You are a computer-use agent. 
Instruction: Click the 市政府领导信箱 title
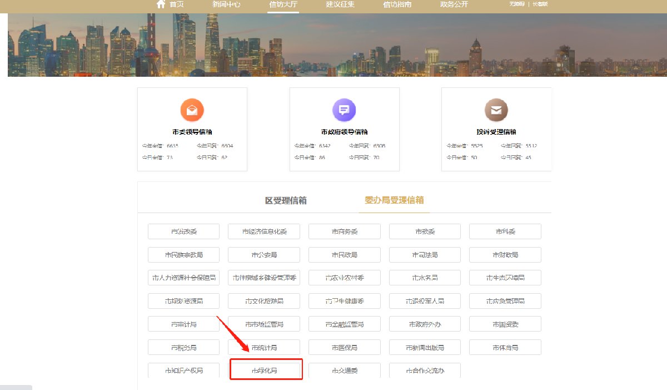tap(344, 132)
